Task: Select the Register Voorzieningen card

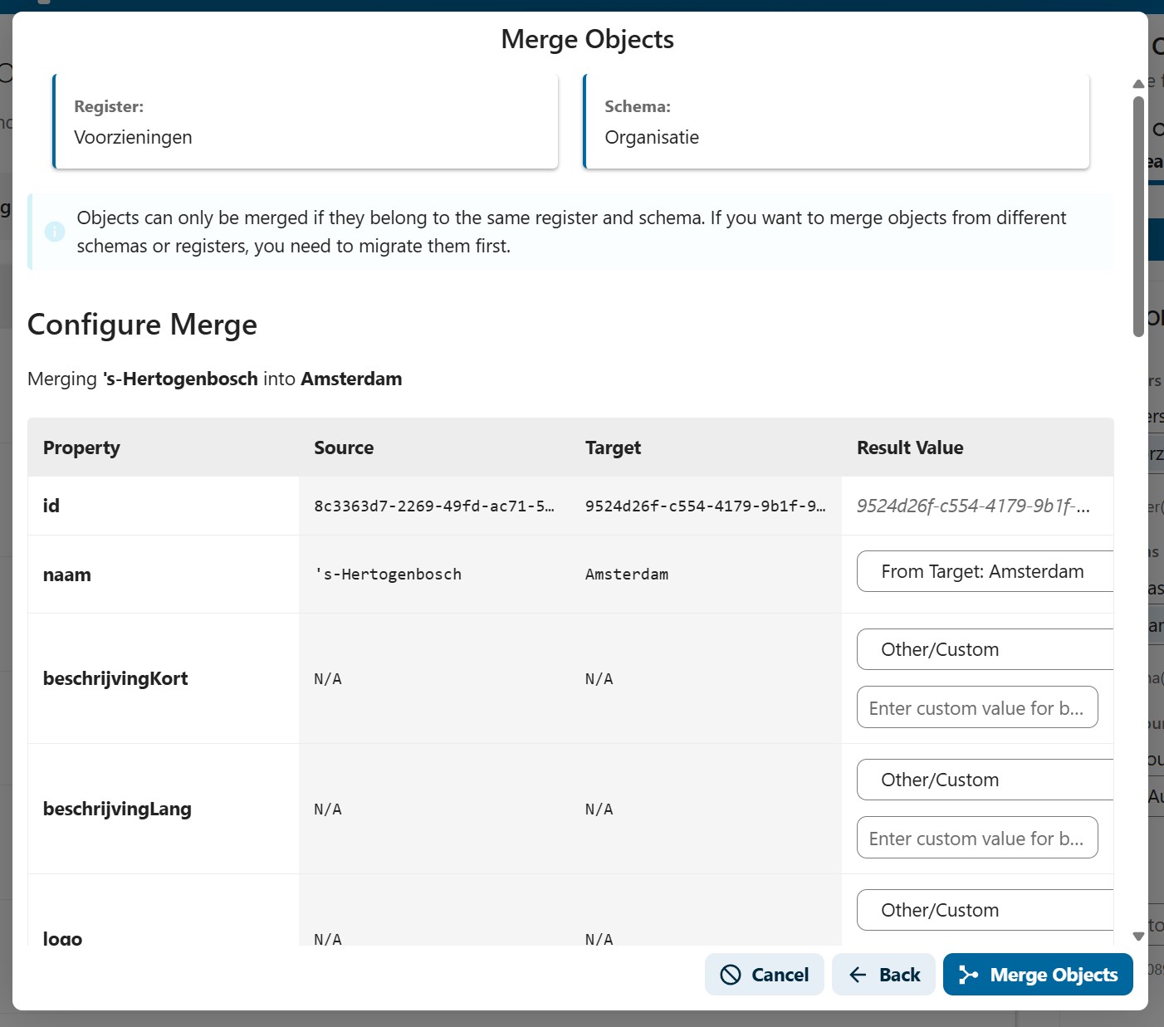Action: [306, 122]
